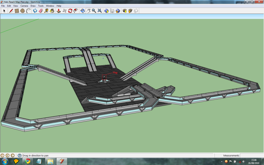Click the Zoom Extents icon
This screenshot has height=165, width=264.
click(100, 11)
